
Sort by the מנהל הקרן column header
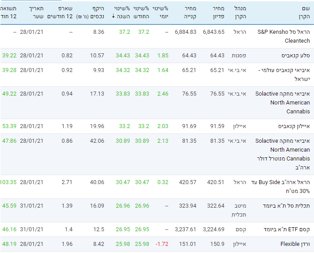point(240,12)
